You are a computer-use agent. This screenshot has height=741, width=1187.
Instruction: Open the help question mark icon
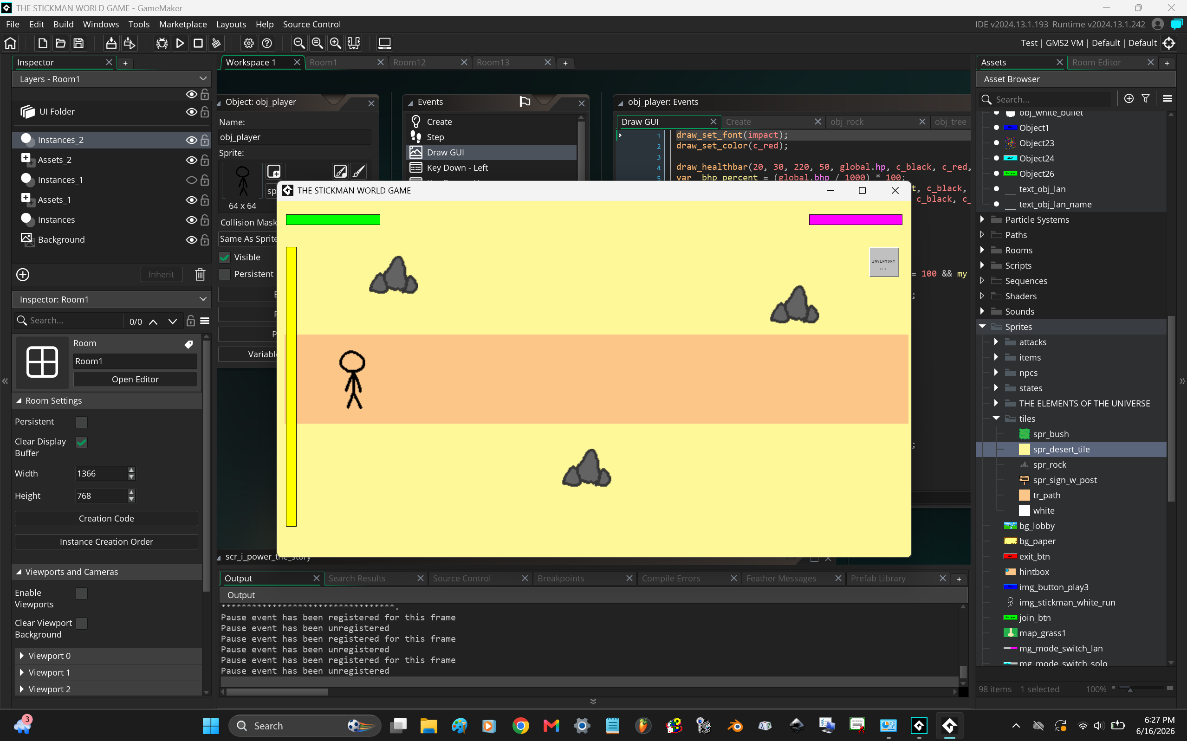tap(267, 43)
